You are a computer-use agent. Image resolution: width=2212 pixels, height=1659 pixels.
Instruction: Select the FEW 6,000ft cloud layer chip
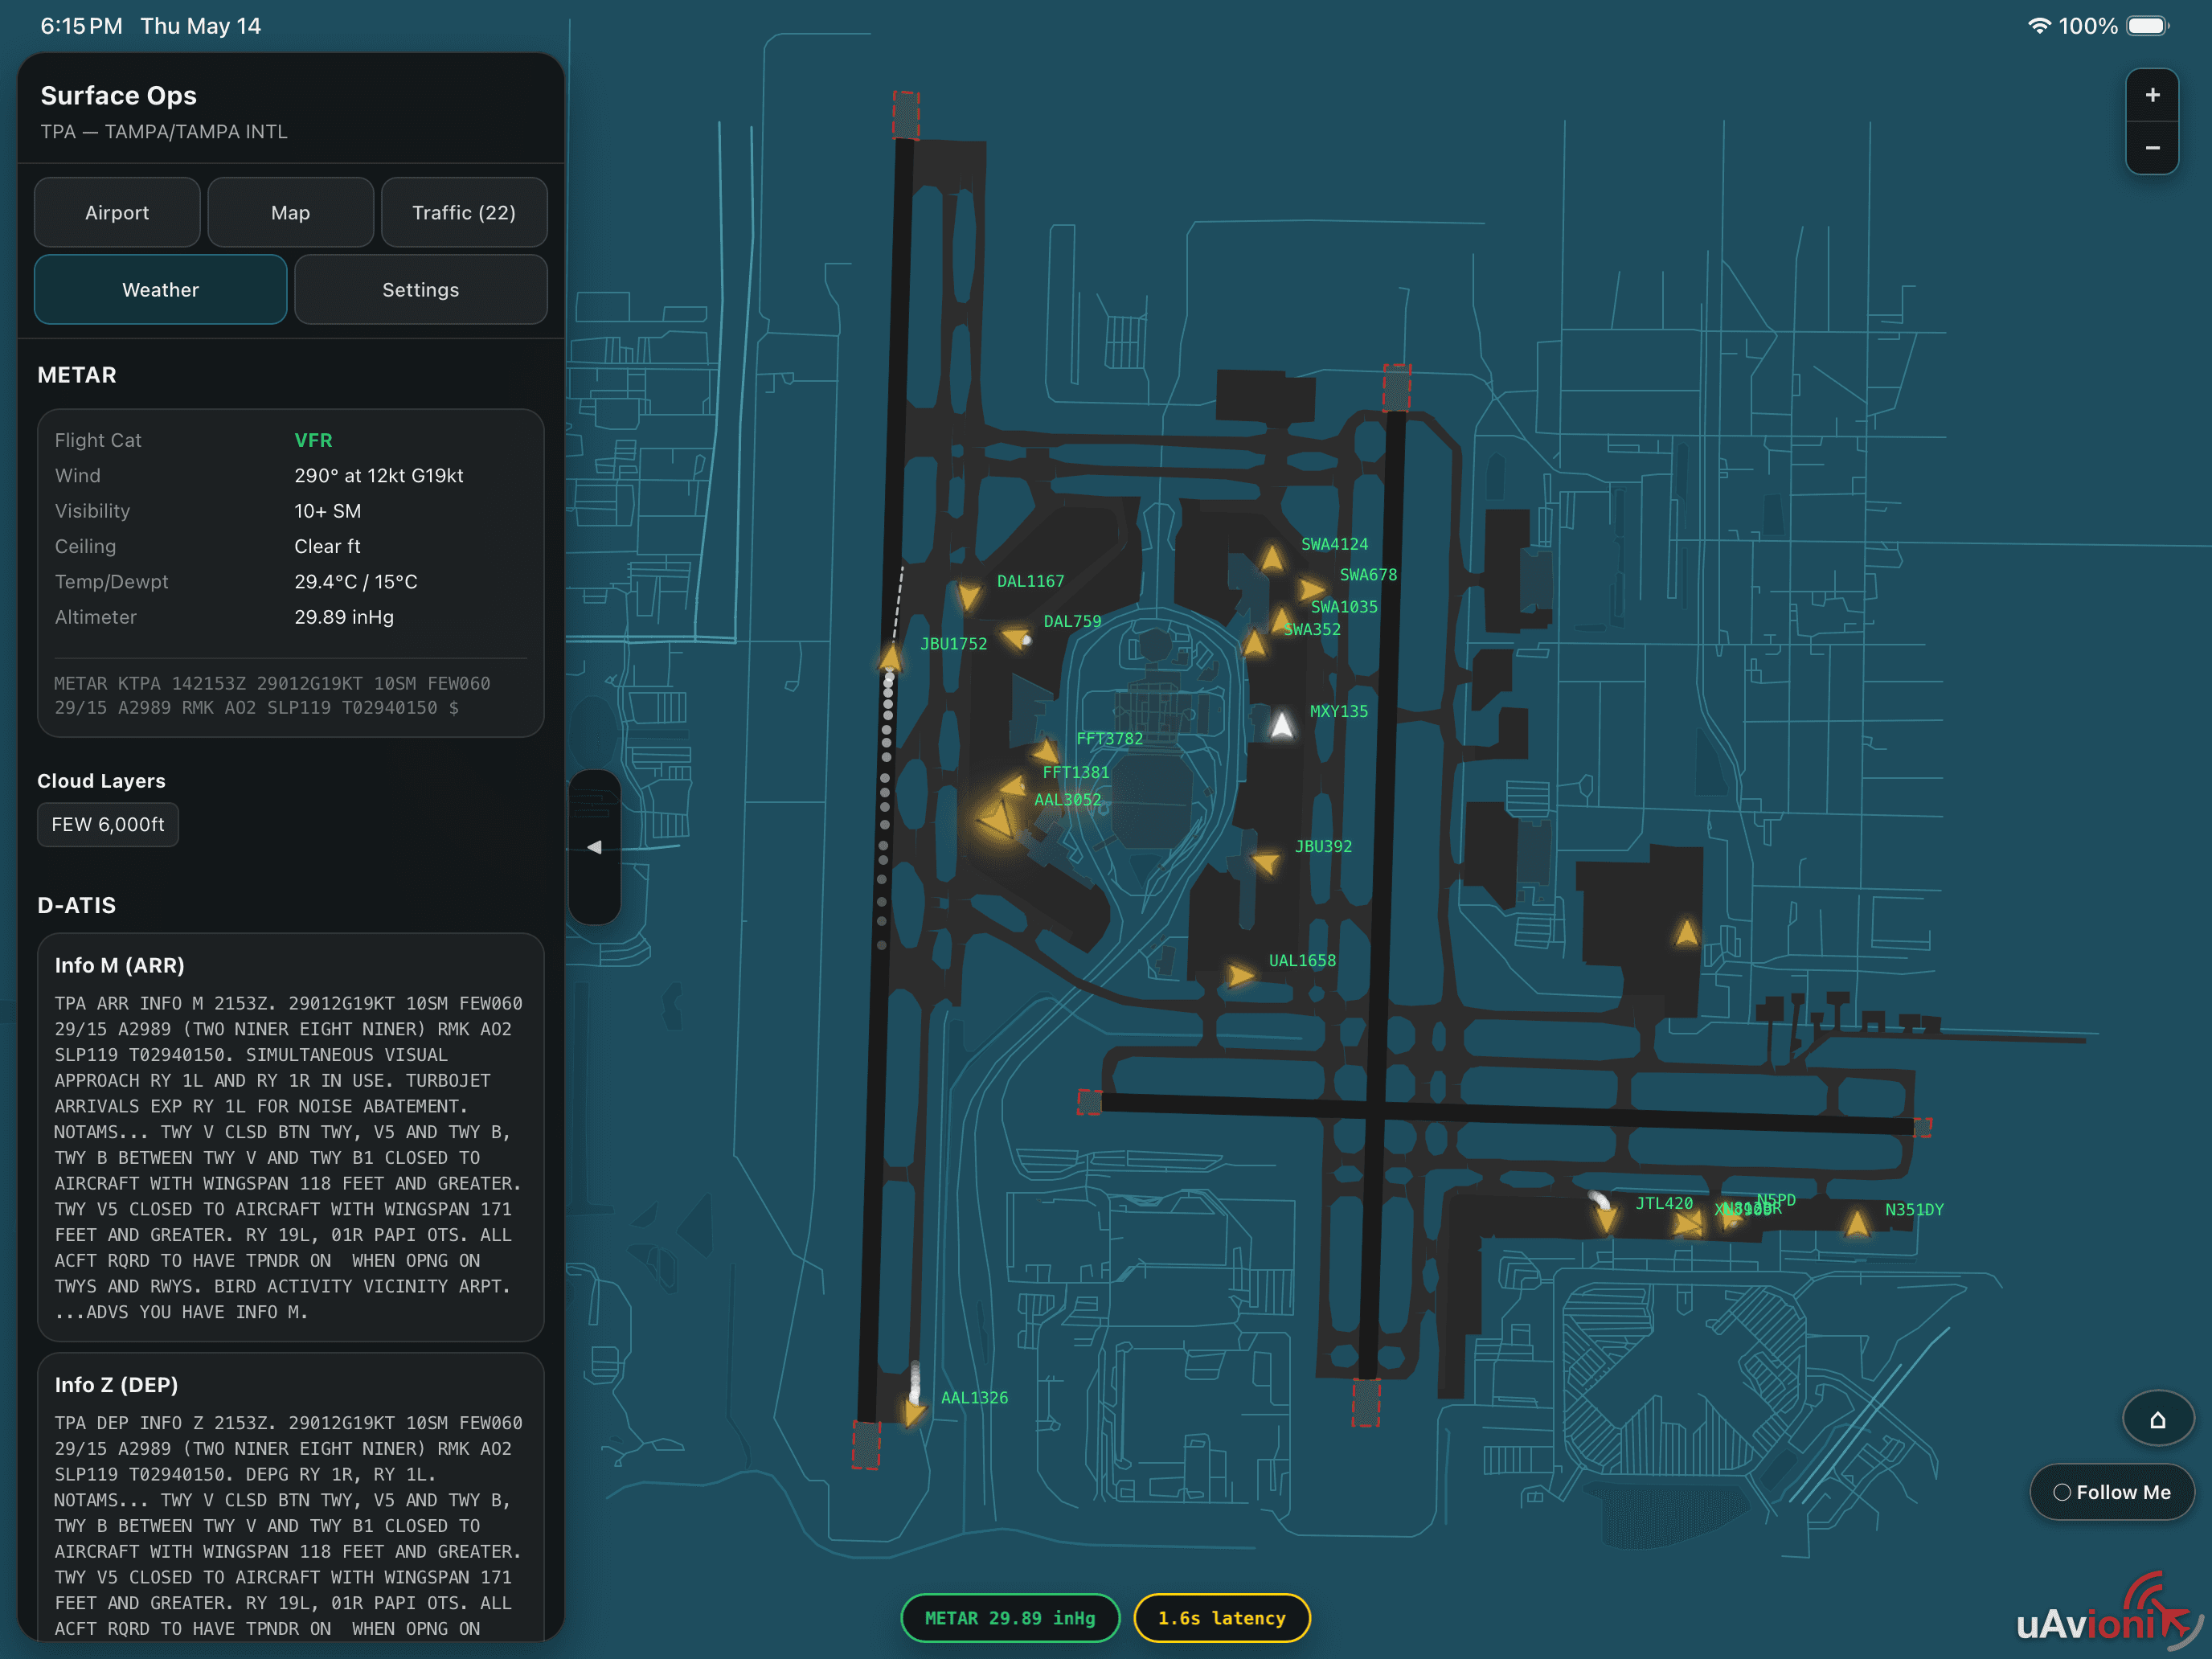tap(108, 825)
